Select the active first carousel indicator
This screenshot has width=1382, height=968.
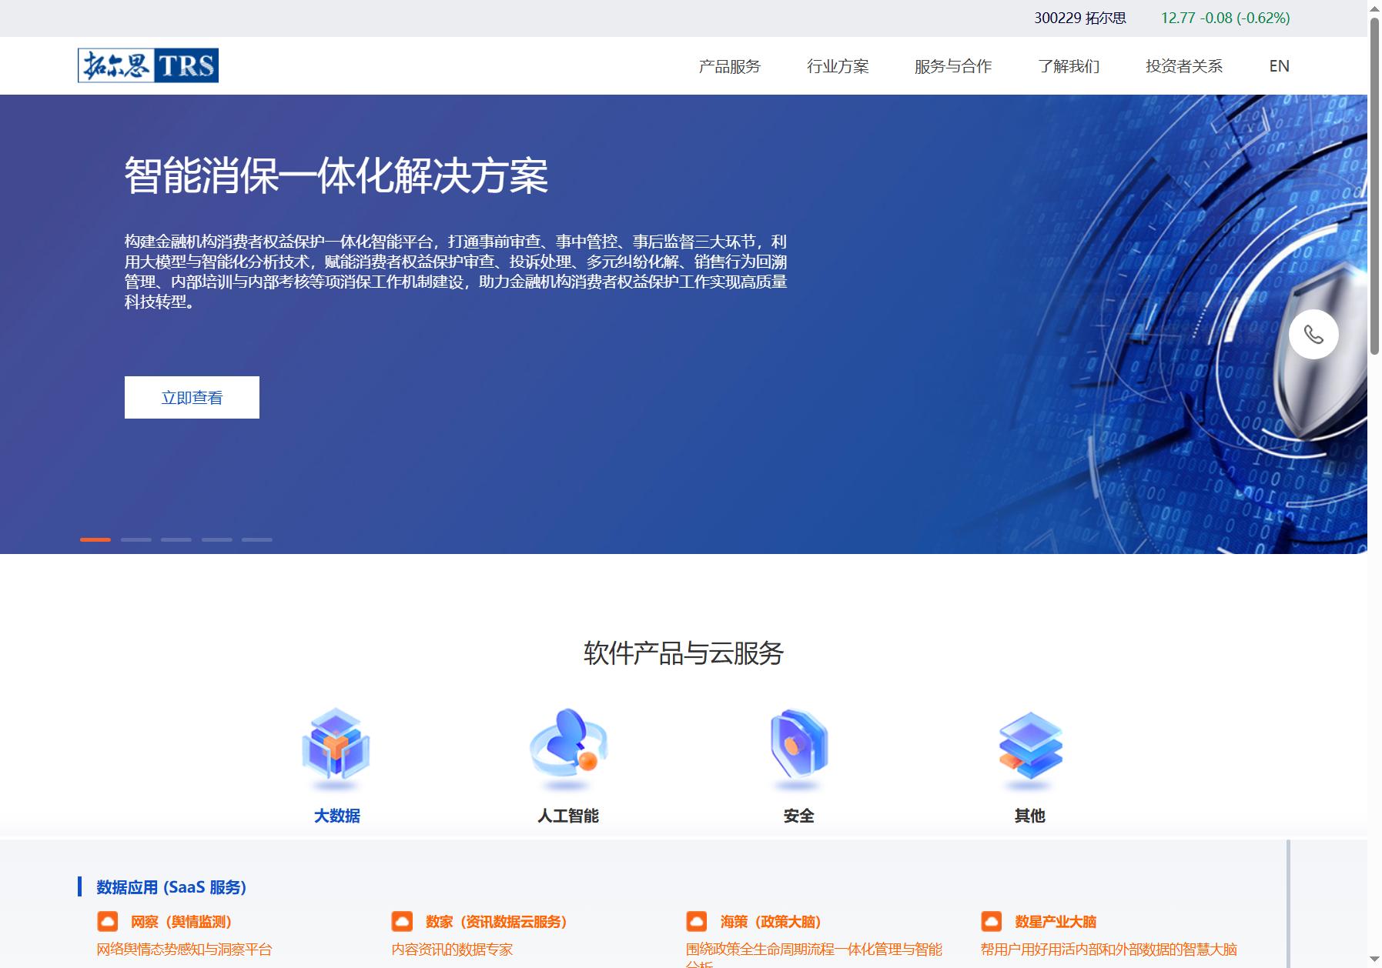click(x=95, y=539)
